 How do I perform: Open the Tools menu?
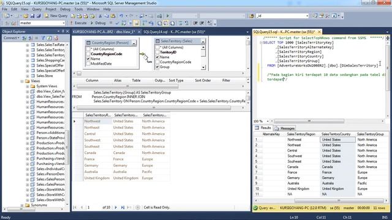click(78, 9)
